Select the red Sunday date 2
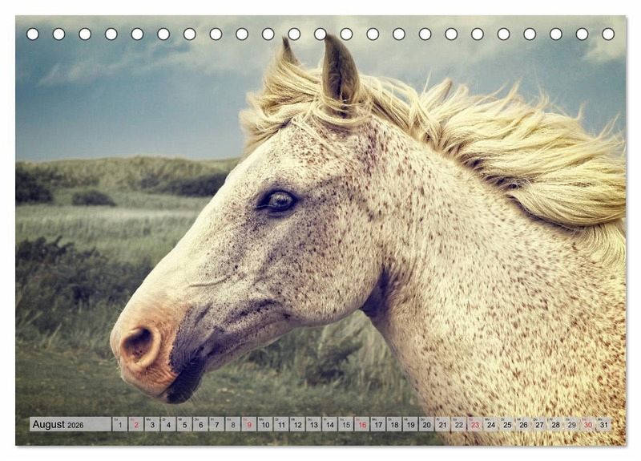Image resolution: width=641 pixels, height=461 pixels. point(136,424)
